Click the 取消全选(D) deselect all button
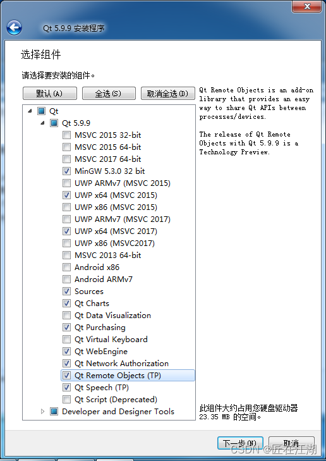The width and height of the screenshot is (326, 461). coord(167,94)
